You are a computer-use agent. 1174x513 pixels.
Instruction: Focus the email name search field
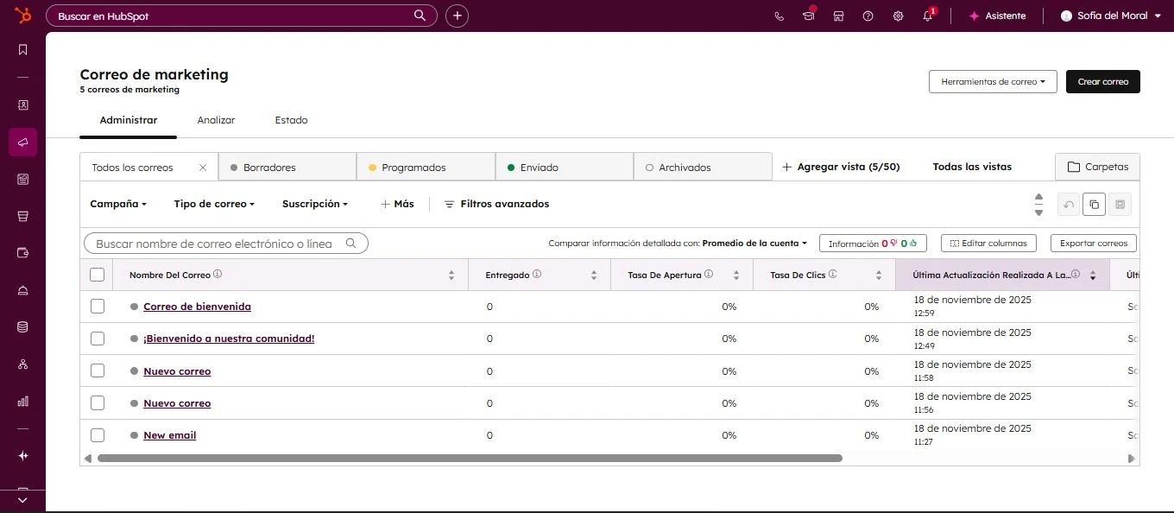coord(216,244)
